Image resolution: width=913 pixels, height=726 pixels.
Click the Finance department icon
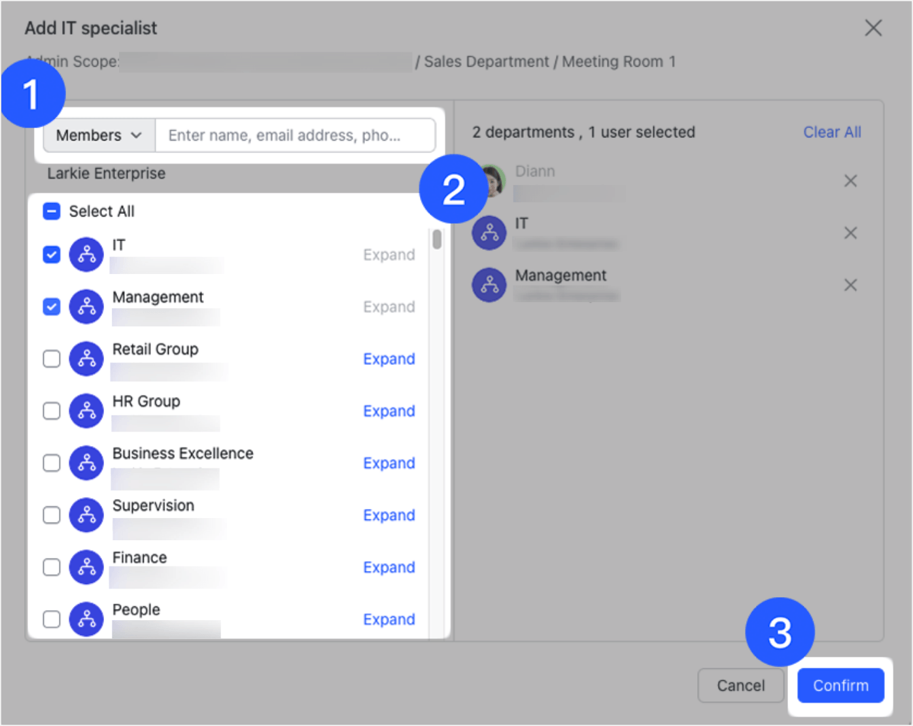point(86,567)
